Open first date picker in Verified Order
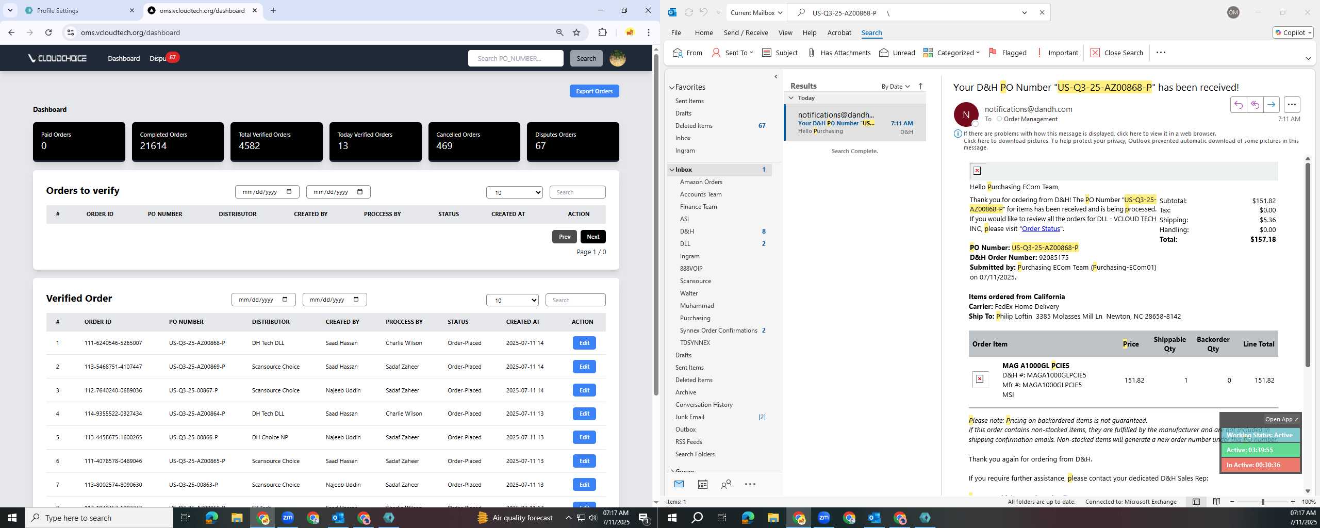1320x528 pixels. click(263, 300)
